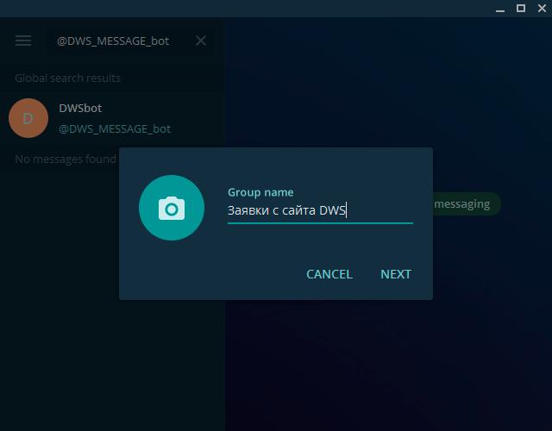
Task: Click NEXT to continue group creation
Action: coord(396,274)
